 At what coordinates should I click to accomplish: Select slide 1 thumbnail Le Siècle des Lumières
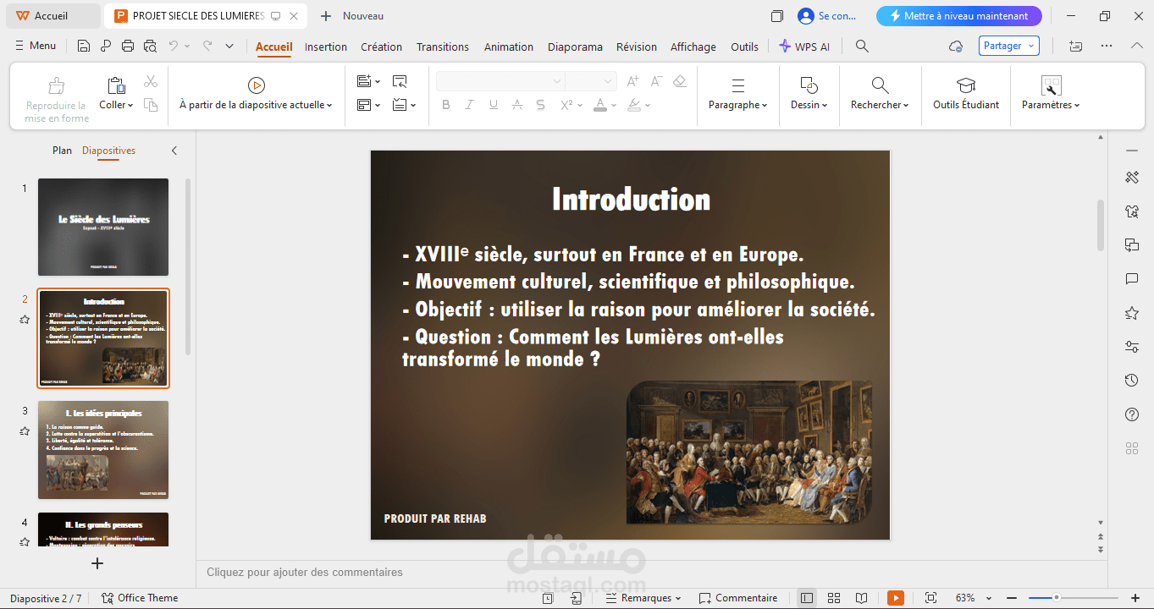(103, 227)
